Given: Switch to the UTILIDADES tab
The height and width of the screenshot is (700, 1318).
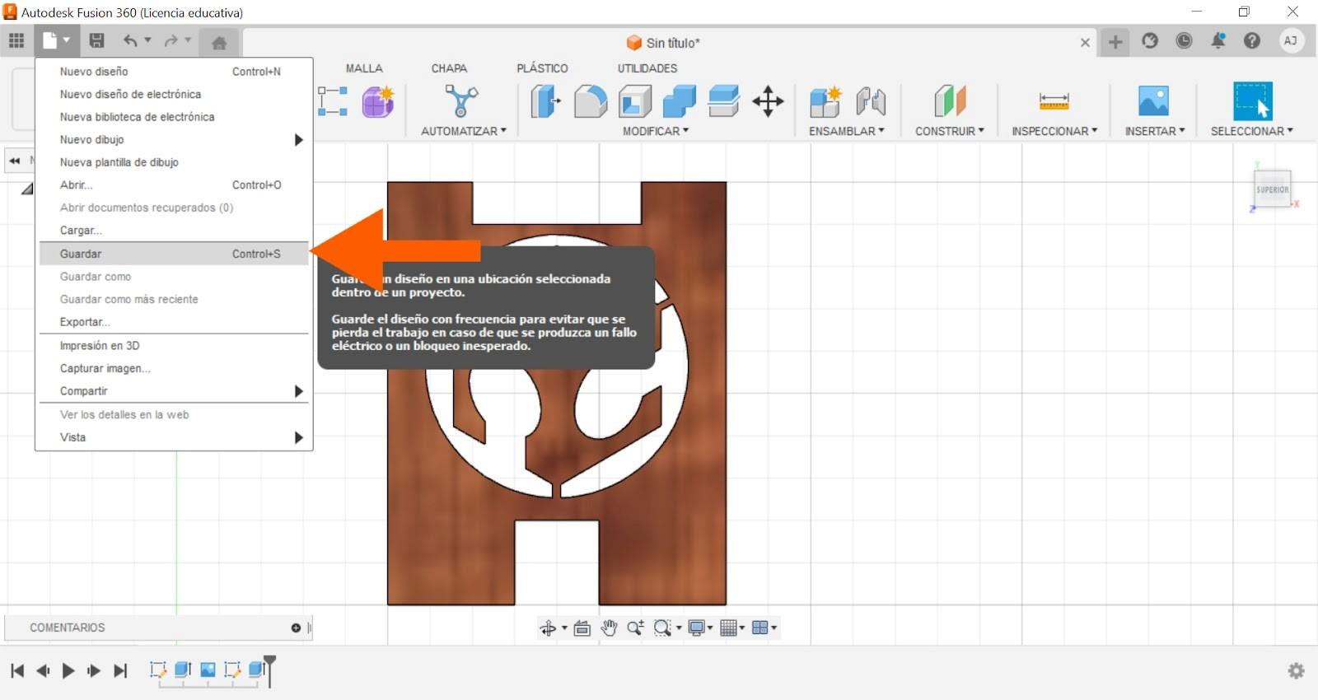Looking at the screenshot, I should [647, 68].
